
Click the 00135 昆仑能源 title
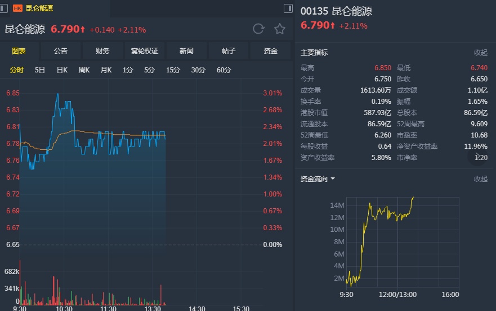tap(336, 11)
